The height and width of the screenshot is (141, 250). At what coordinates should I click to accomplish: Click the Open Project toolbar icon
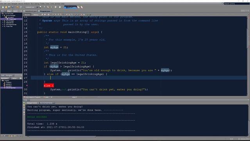[x=9, y=7]
